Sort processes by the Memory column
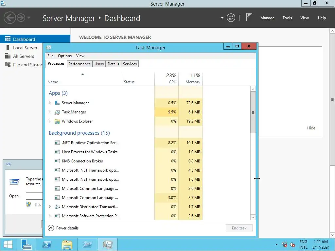This screenshot has width=335, height=251. [x=190, y=79]
